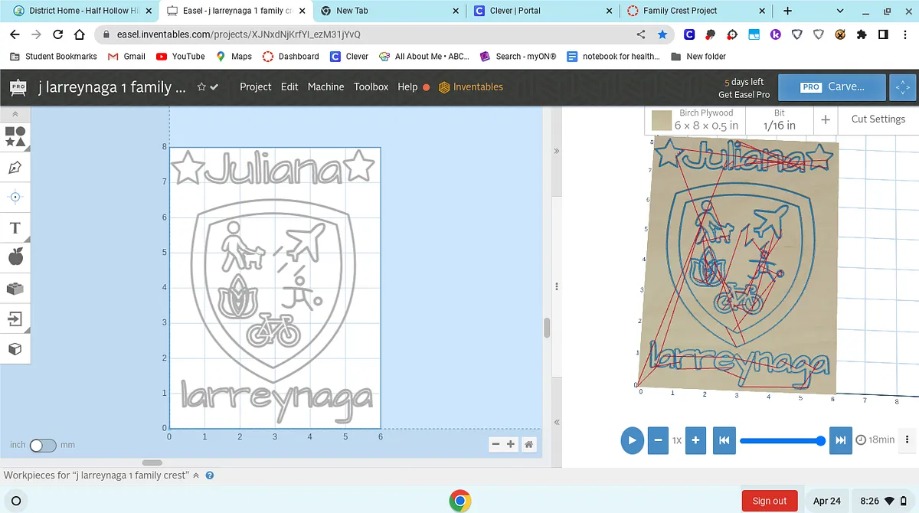Open the Icons library apple icon

pyautogui.click(x=15, y=257)
